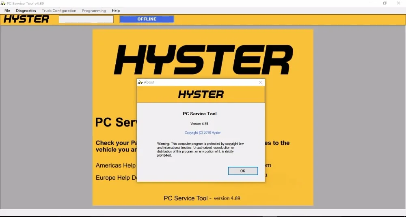Click the empty field beside Hyster logo
This screenshot has height=217, width=406.
[86, 19]
